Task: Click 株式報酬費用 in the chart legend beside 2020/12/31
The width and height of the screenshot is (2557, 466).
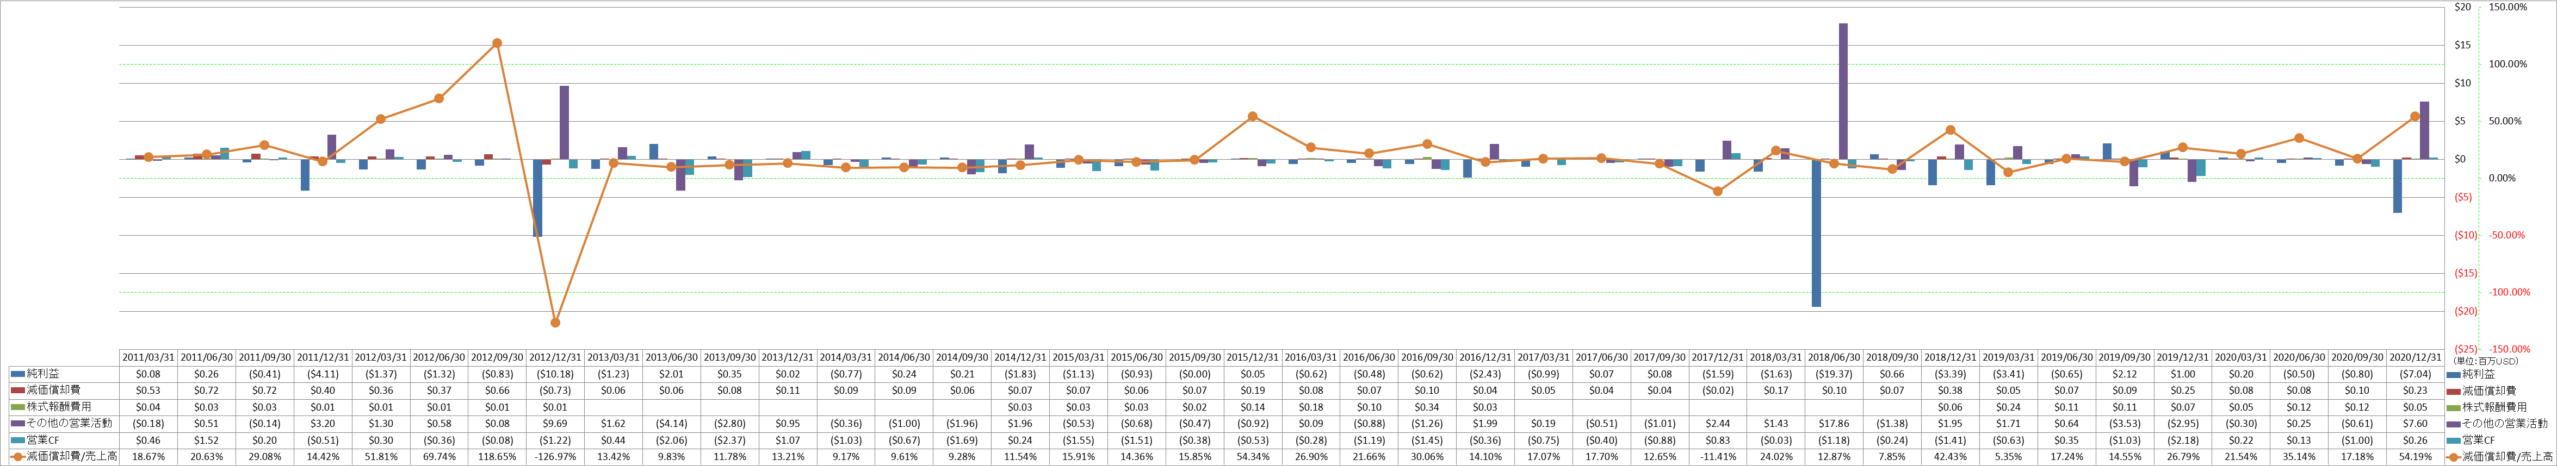Action: 2494,407
